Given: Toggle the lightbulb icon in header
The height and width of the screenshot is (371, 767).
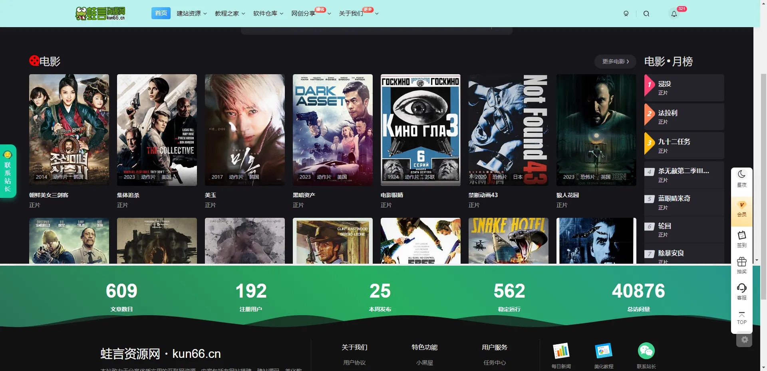Looking at the screenshot, I should click(x=626, y=14).
